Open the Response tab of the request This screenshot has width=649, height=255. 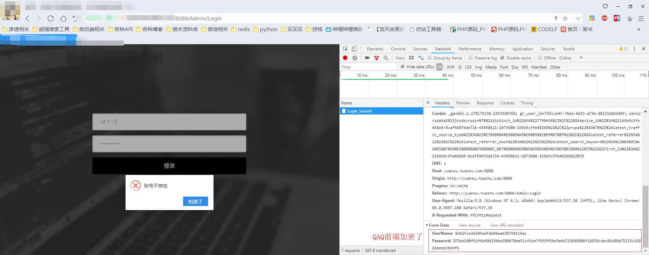coord(485,103)
